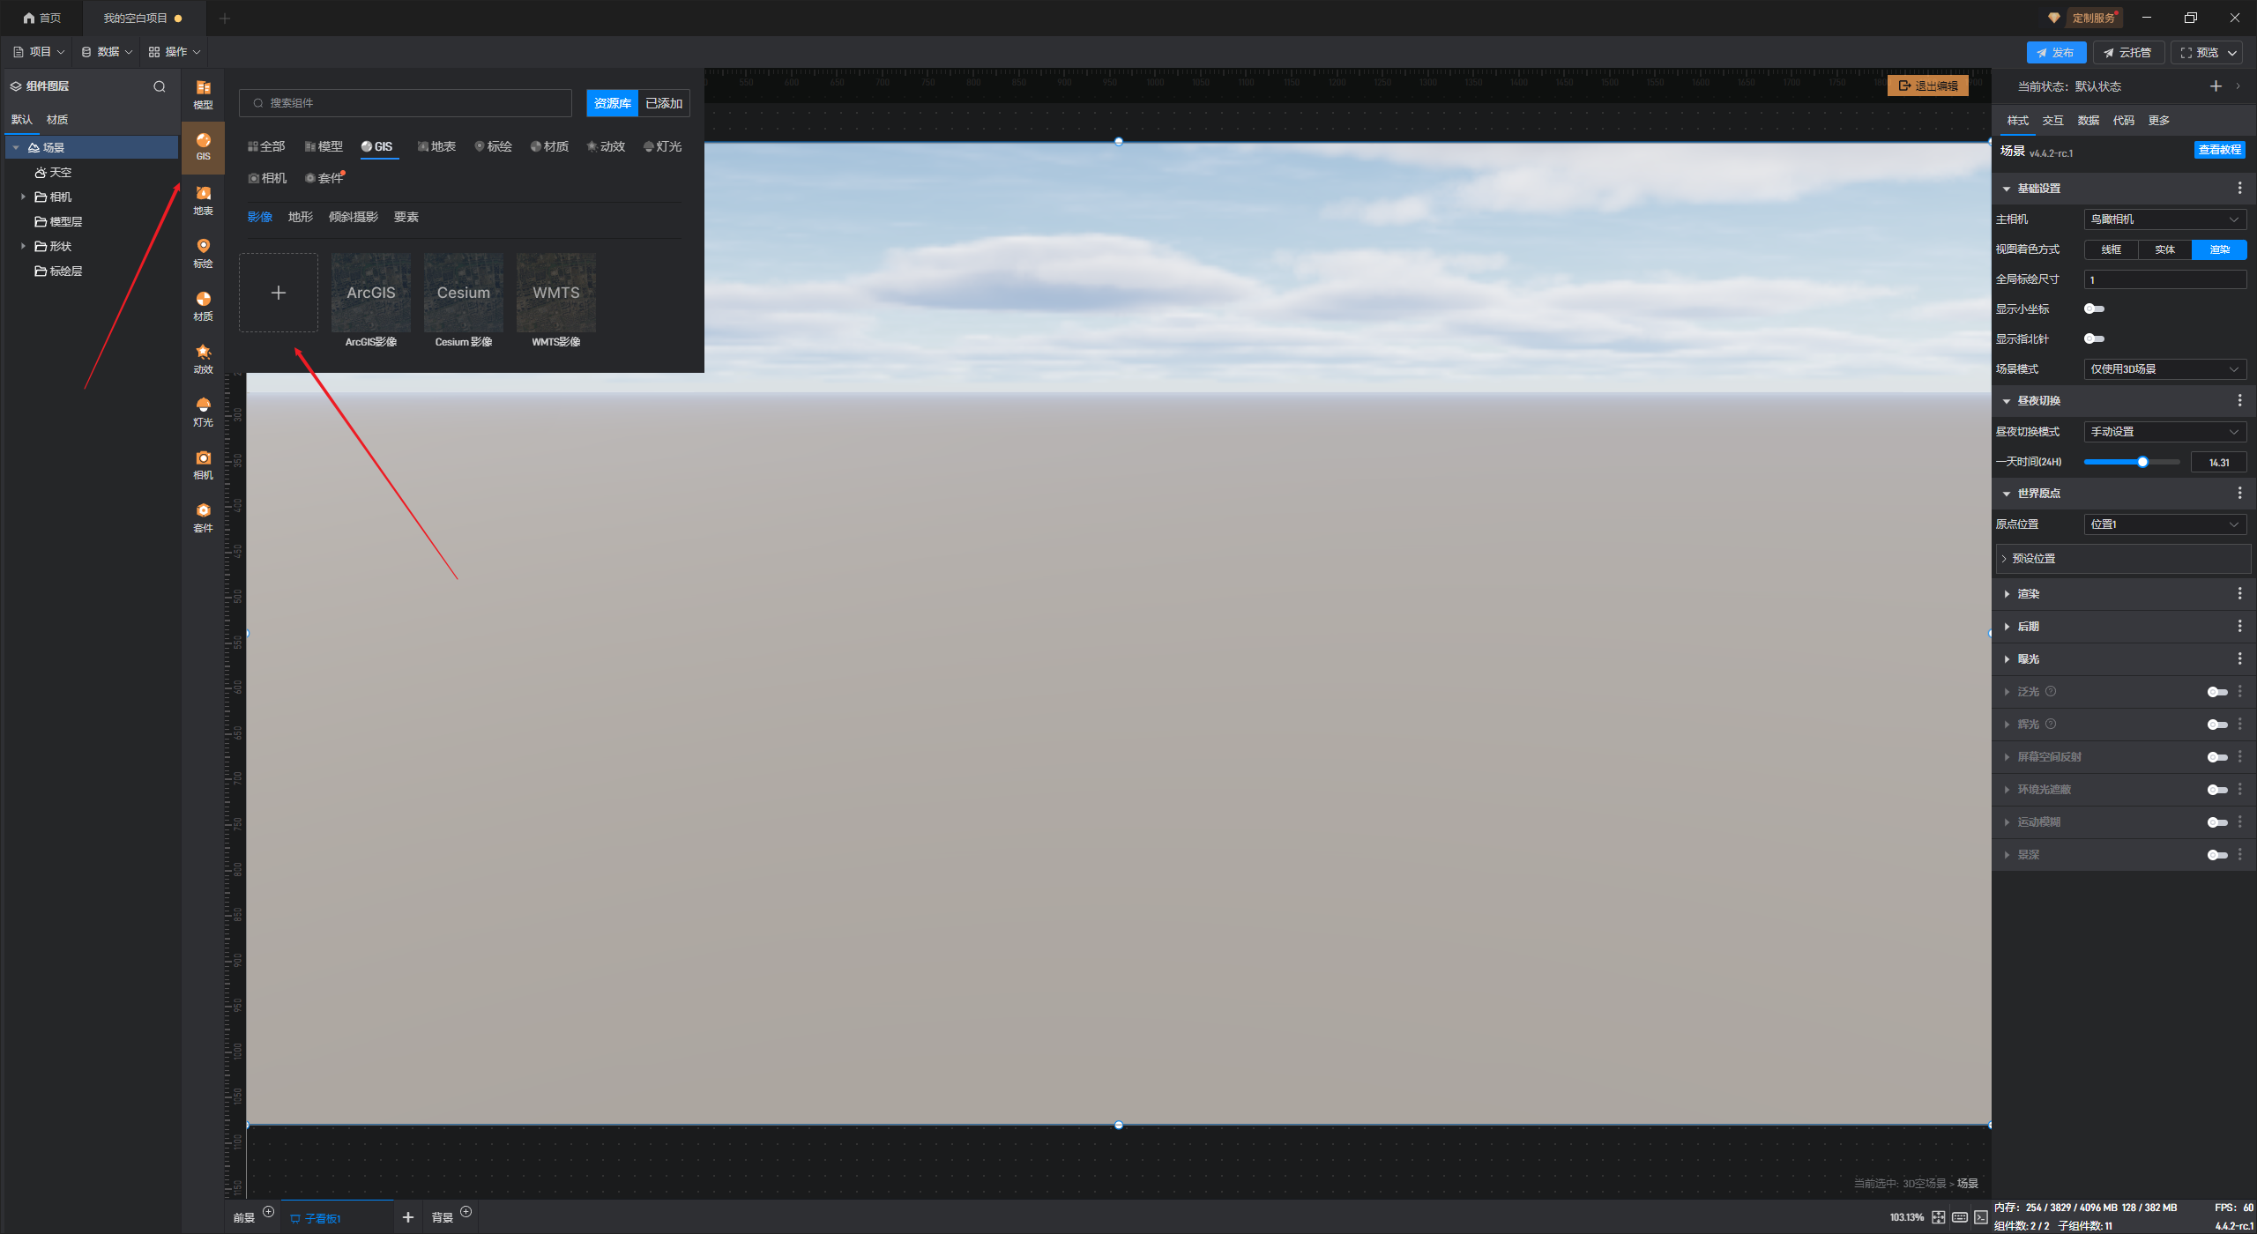Click the search icon in 组件图层 panel
This screenshot has height=1234, width=2257.
160,86
